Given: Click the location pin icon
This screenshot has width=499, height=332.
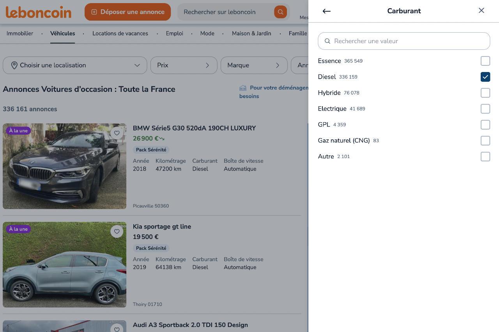Looking at the screenshot, I should point(14,65).
